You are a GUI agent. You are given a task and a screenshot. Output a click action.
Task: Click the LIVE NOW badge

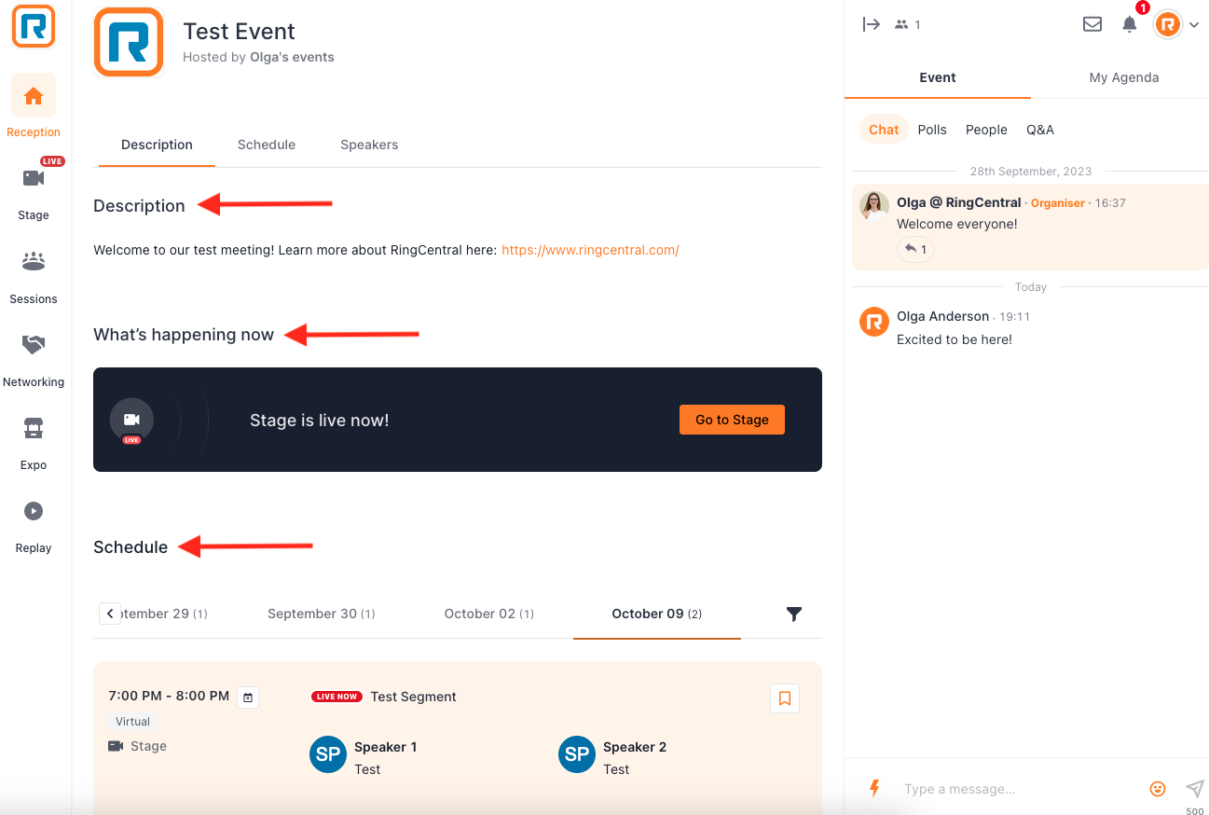pyautogui.click(x=337, y=697)
